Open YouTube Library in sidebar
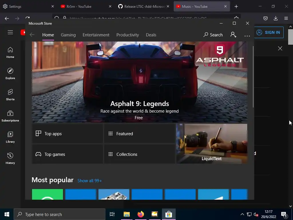The width and height of the screenshot is (293, 220). [10, 137]
